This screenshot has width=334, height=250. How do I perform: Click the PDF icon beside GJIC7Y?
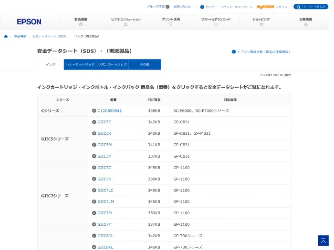[94, 224]
